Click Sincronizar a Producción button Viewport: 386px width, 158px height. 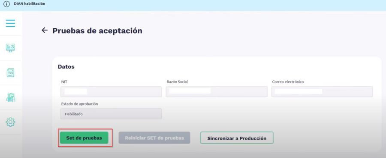pos(237,138)
